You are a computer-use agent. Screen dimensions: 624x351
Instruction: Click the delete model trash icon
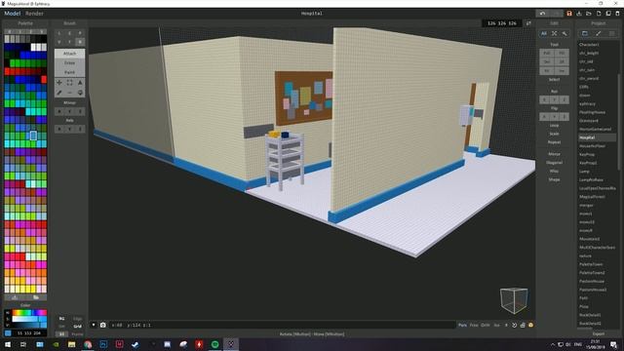click(617, 14)
